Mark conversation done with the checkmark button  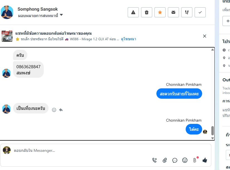[x=200, y=12]
